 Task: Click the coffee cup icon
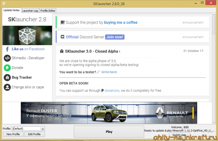click(x=62, y=22)
